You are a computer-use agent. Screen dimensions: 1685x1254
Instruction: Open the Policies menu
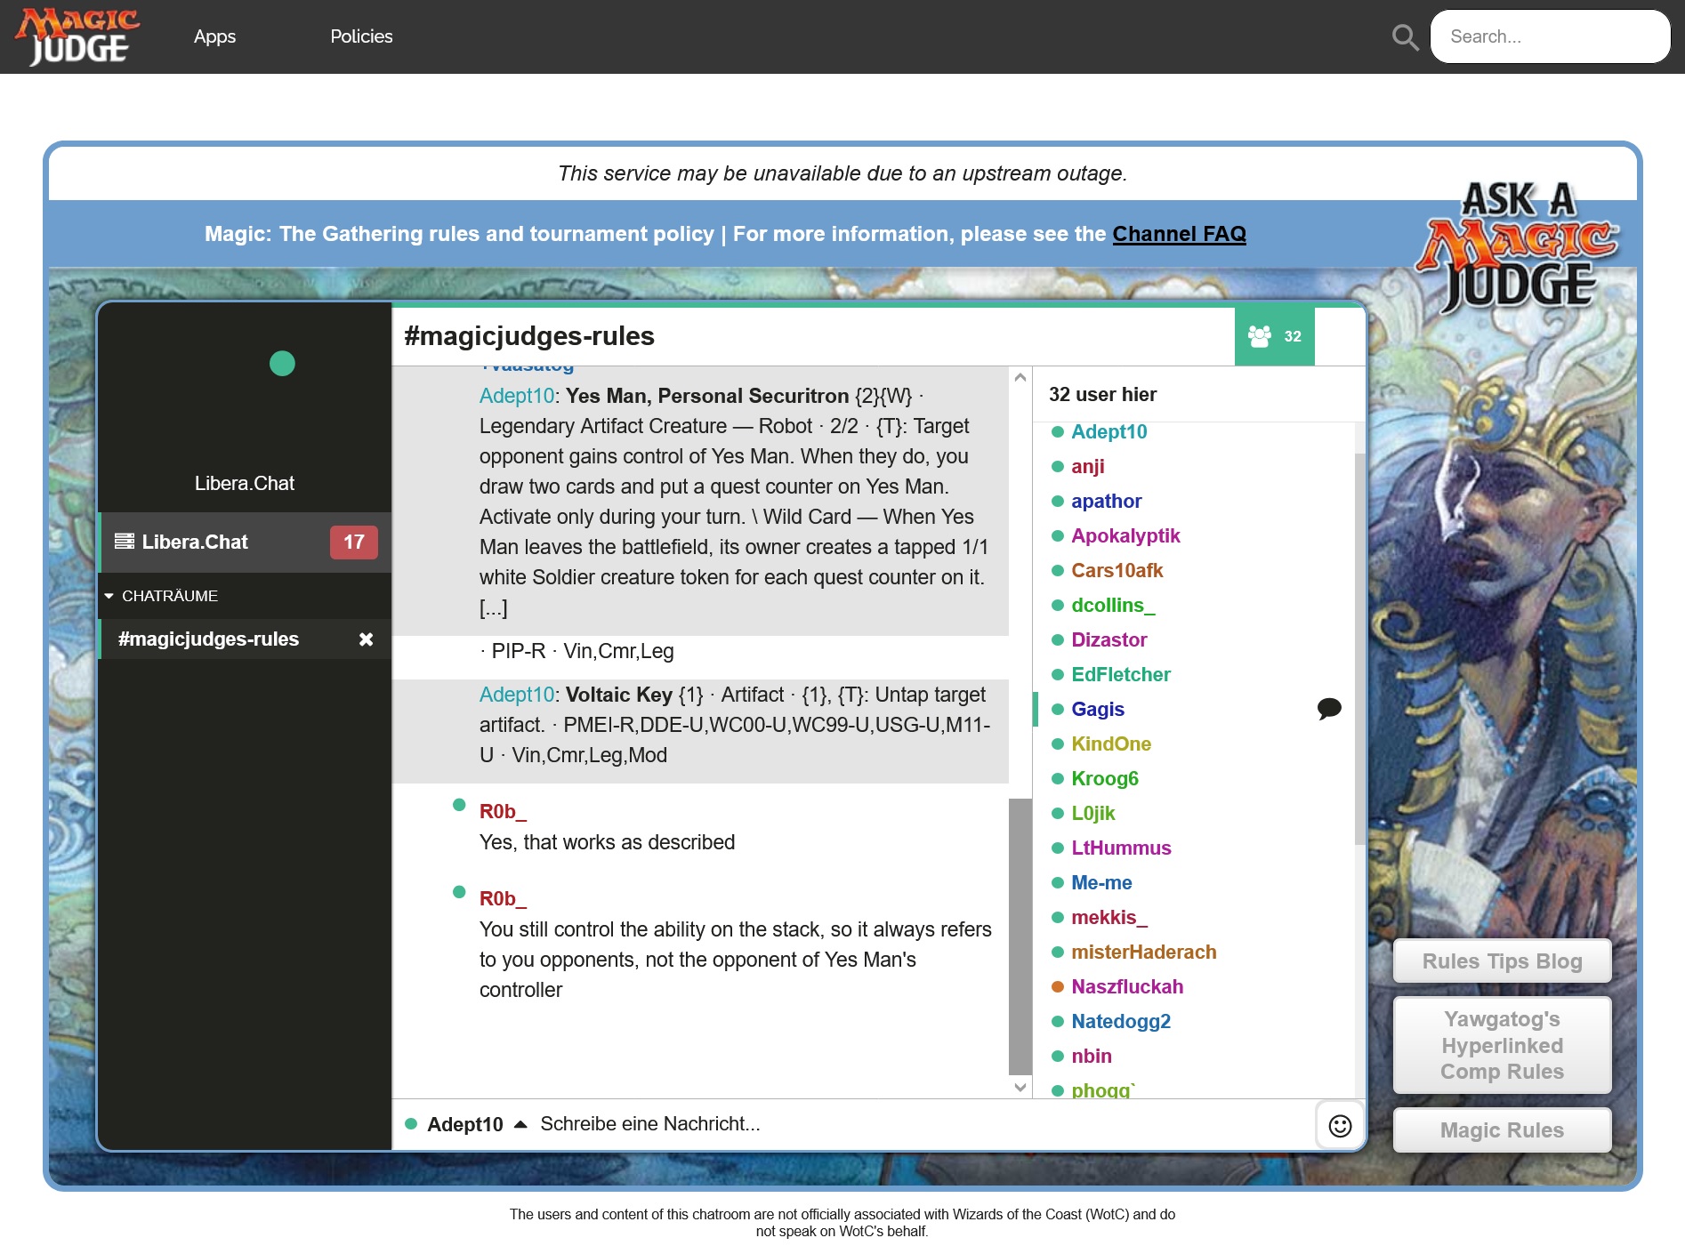361,36
